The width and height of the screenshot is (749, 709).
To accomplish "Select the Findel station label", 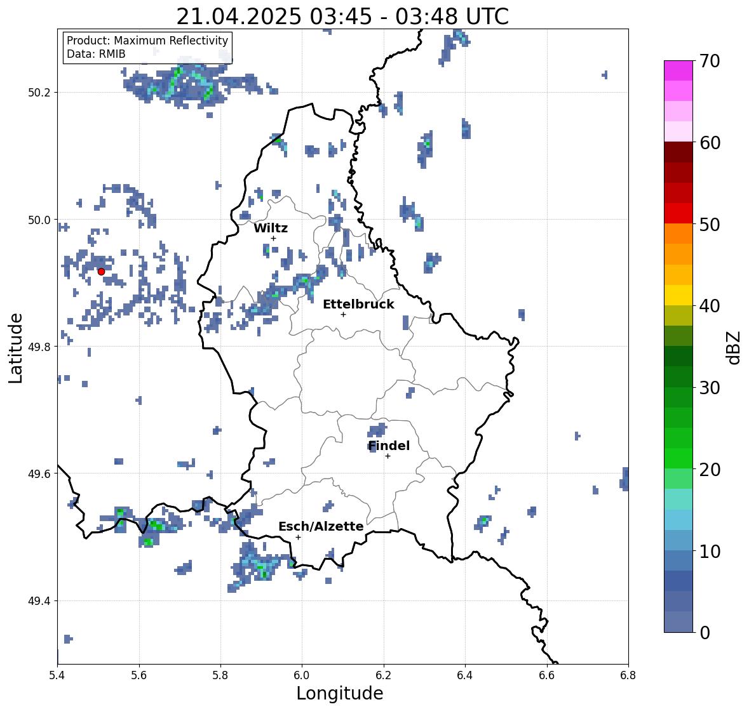I will pyautogui.click(x=389, y=446).
